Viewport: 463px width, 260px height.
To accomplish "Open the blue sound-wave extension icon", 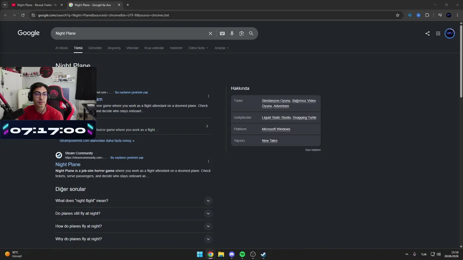I will pos(409,15).
